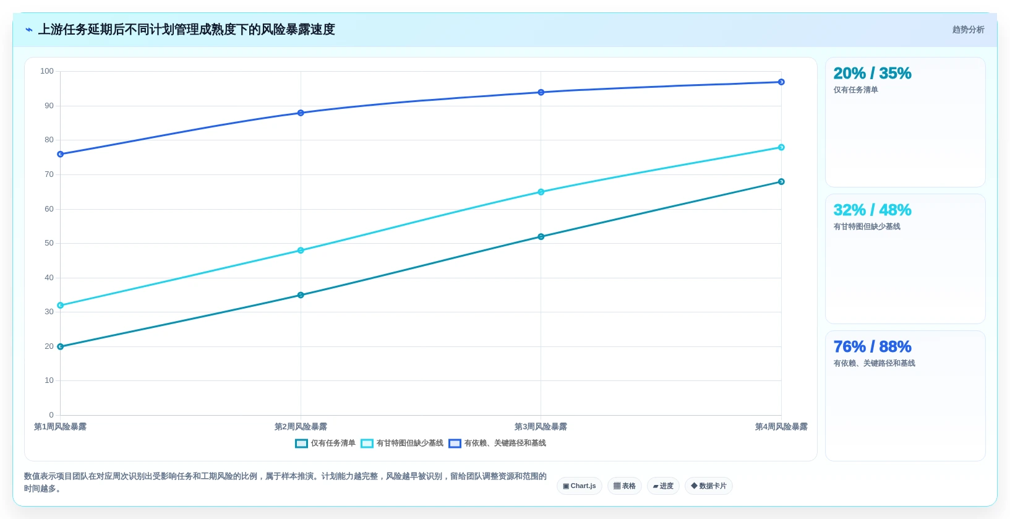Toggle legend swatch for 有依赖、关键路径和基线
This screenshot has width=1010, height=519.
[455, 444]
